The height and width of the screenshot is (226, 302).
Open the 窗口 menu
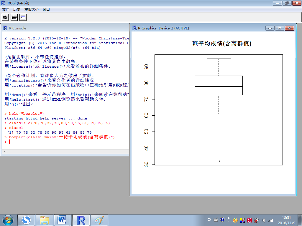point(46,9)
